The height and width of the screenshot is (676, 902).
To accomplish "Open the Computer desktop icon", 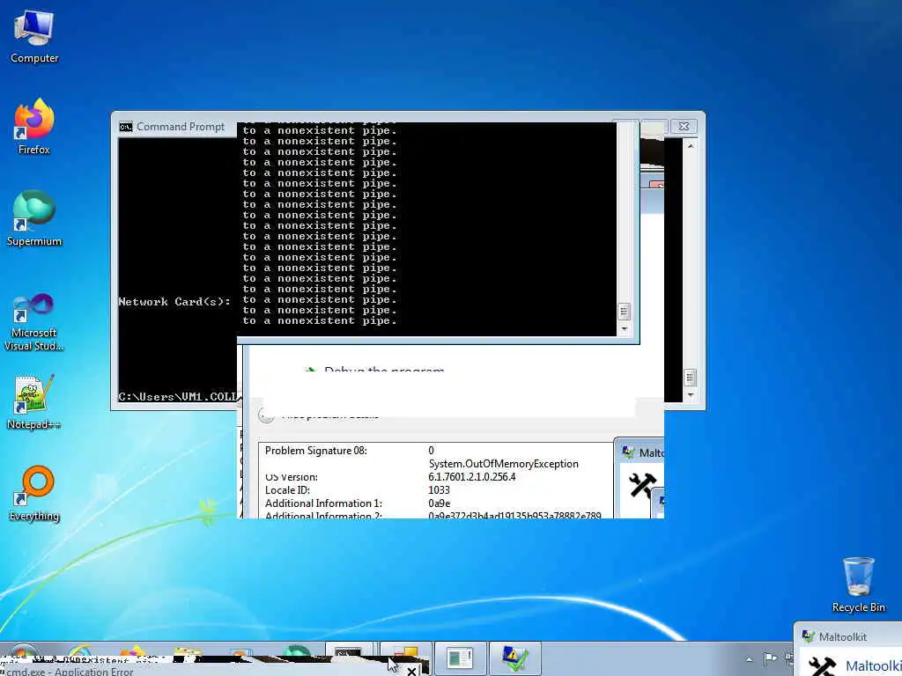I will [x=34, y=35].
